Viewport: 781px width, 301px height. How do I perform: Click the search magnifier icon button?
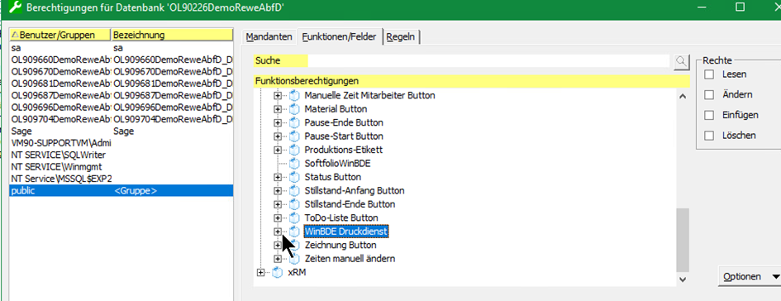[x=681, y=61]
